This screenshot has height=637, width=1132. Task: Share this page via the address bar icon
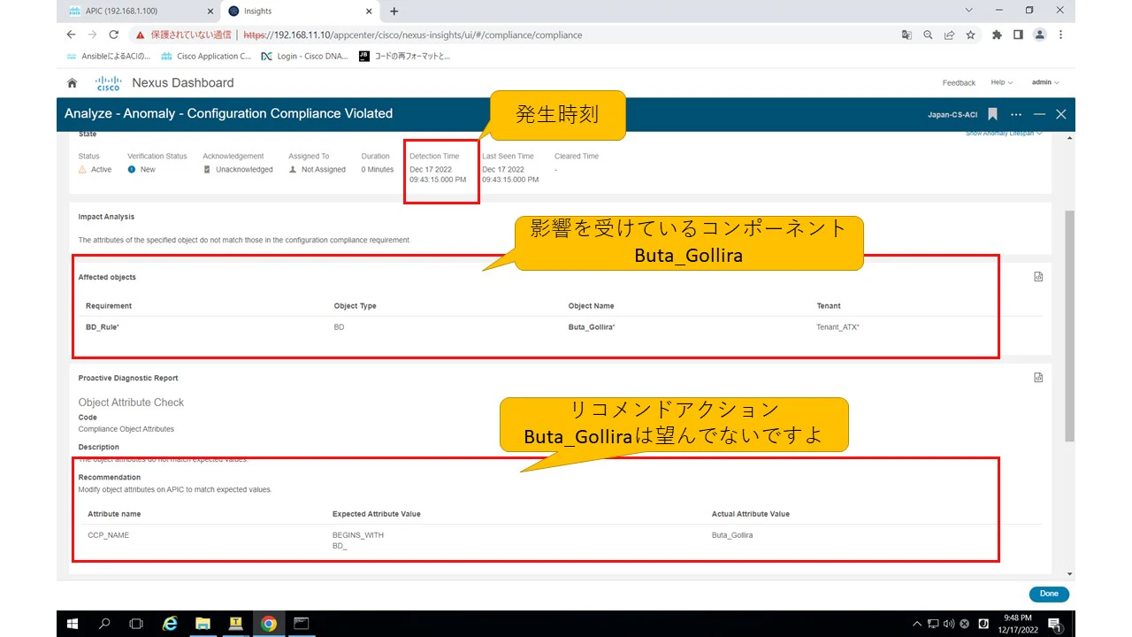tap(949, 35)
